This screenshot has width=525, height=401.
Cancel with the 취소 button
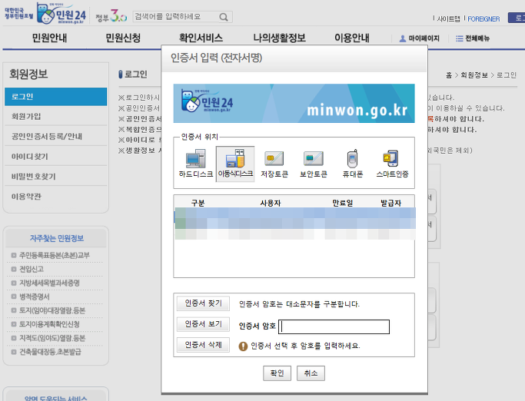click(x=311, y=373)
